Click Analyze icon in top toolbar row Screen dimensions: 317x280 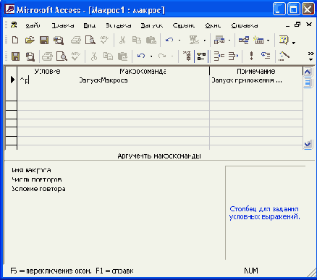219,41
